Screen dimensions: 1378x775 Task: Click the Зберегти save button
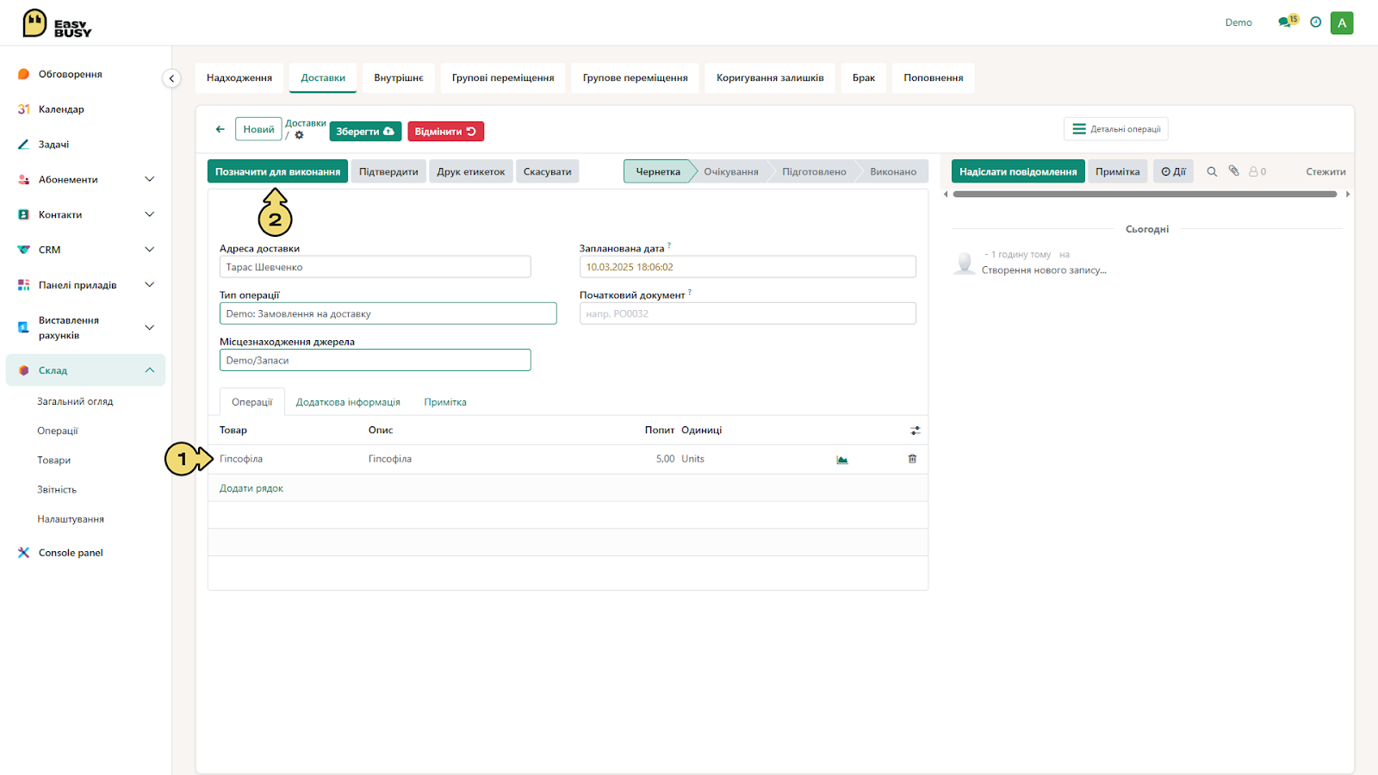(x=365, y=132)
